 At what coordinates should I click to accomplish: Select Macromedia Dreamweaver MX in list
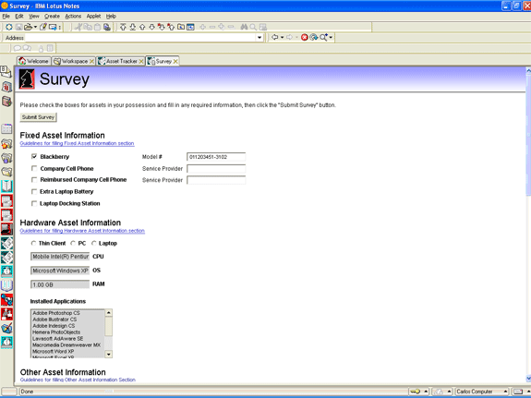coord(66,344)
